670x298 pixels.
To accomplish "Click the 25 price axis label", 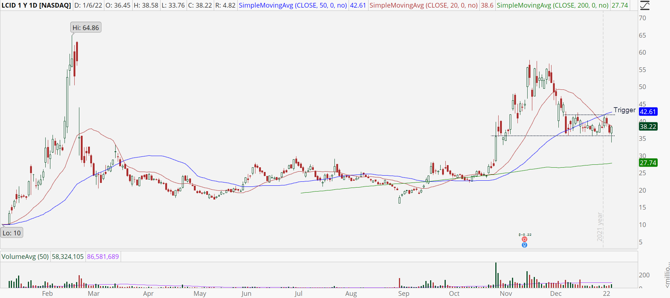I will coord(642,173).
